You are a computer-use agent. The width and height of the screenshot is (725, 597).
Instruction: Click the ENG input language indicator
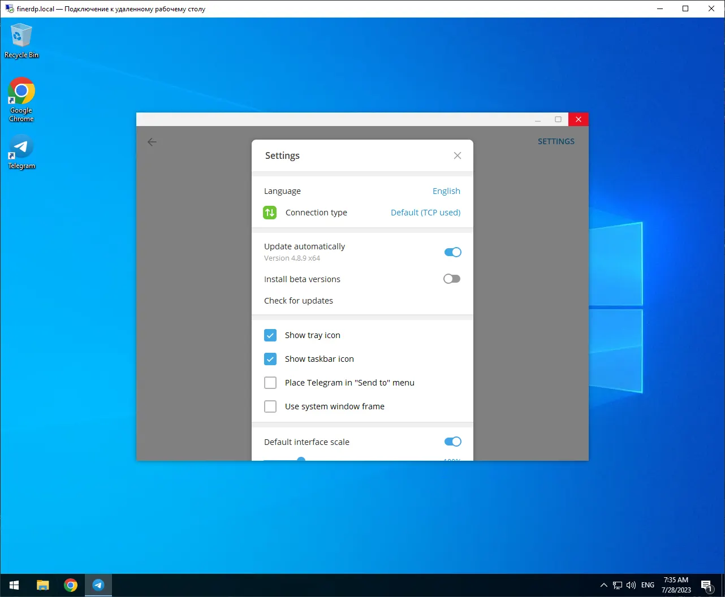[x=648, y=585]
